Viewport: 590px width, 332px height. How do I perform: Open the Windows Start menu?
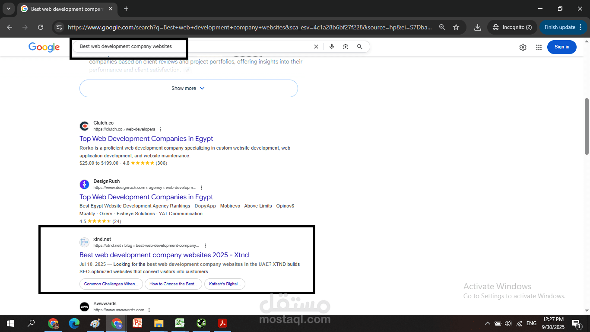pyautogui.click(x=10, y=323)
